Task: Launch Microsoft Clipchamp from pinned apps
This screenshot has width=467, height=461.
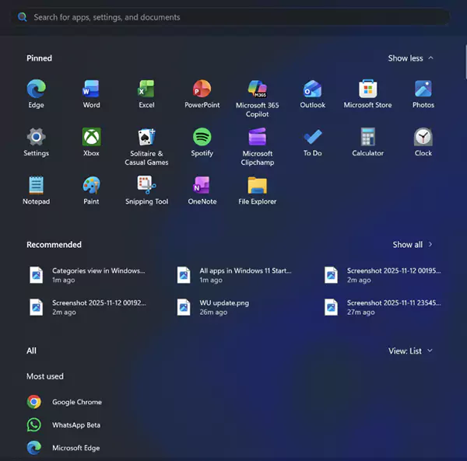Action: [x=258, y=147]
